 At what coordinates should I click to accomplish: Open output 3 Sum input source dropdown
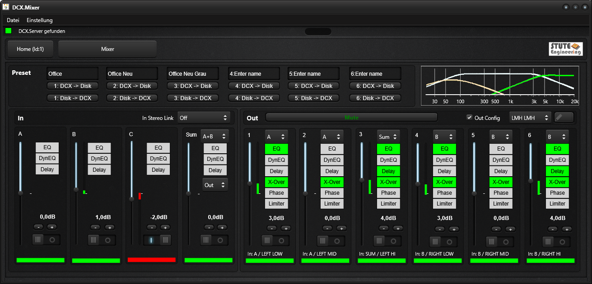coord(388,137)
